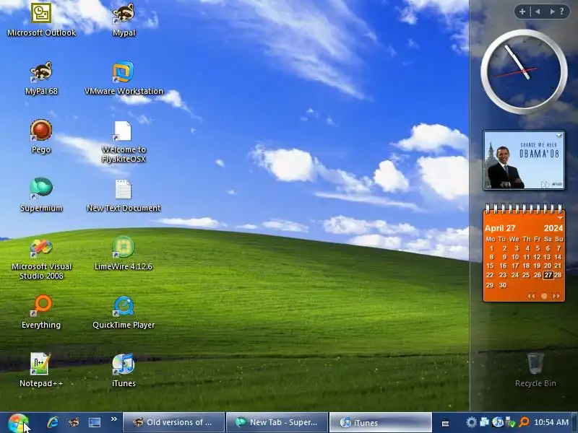This screenshot has height=433, width=578.
Task: Launch Mypal raccoon from quick launch
Action: 74,422
